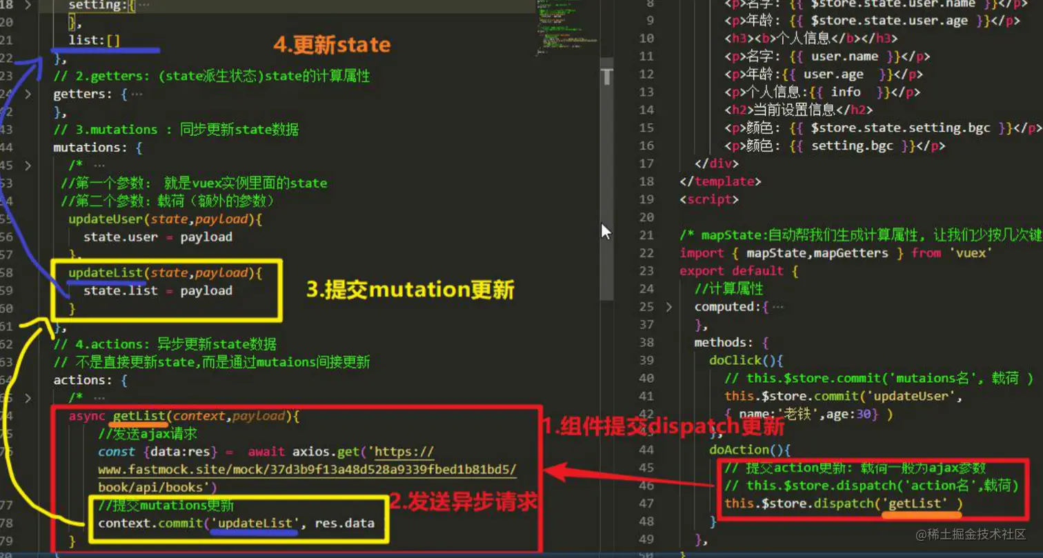This screenshot has width=1043, height=558.
Task: Unfold the collapsed comment chevron under actions
Action: (28, 399)
